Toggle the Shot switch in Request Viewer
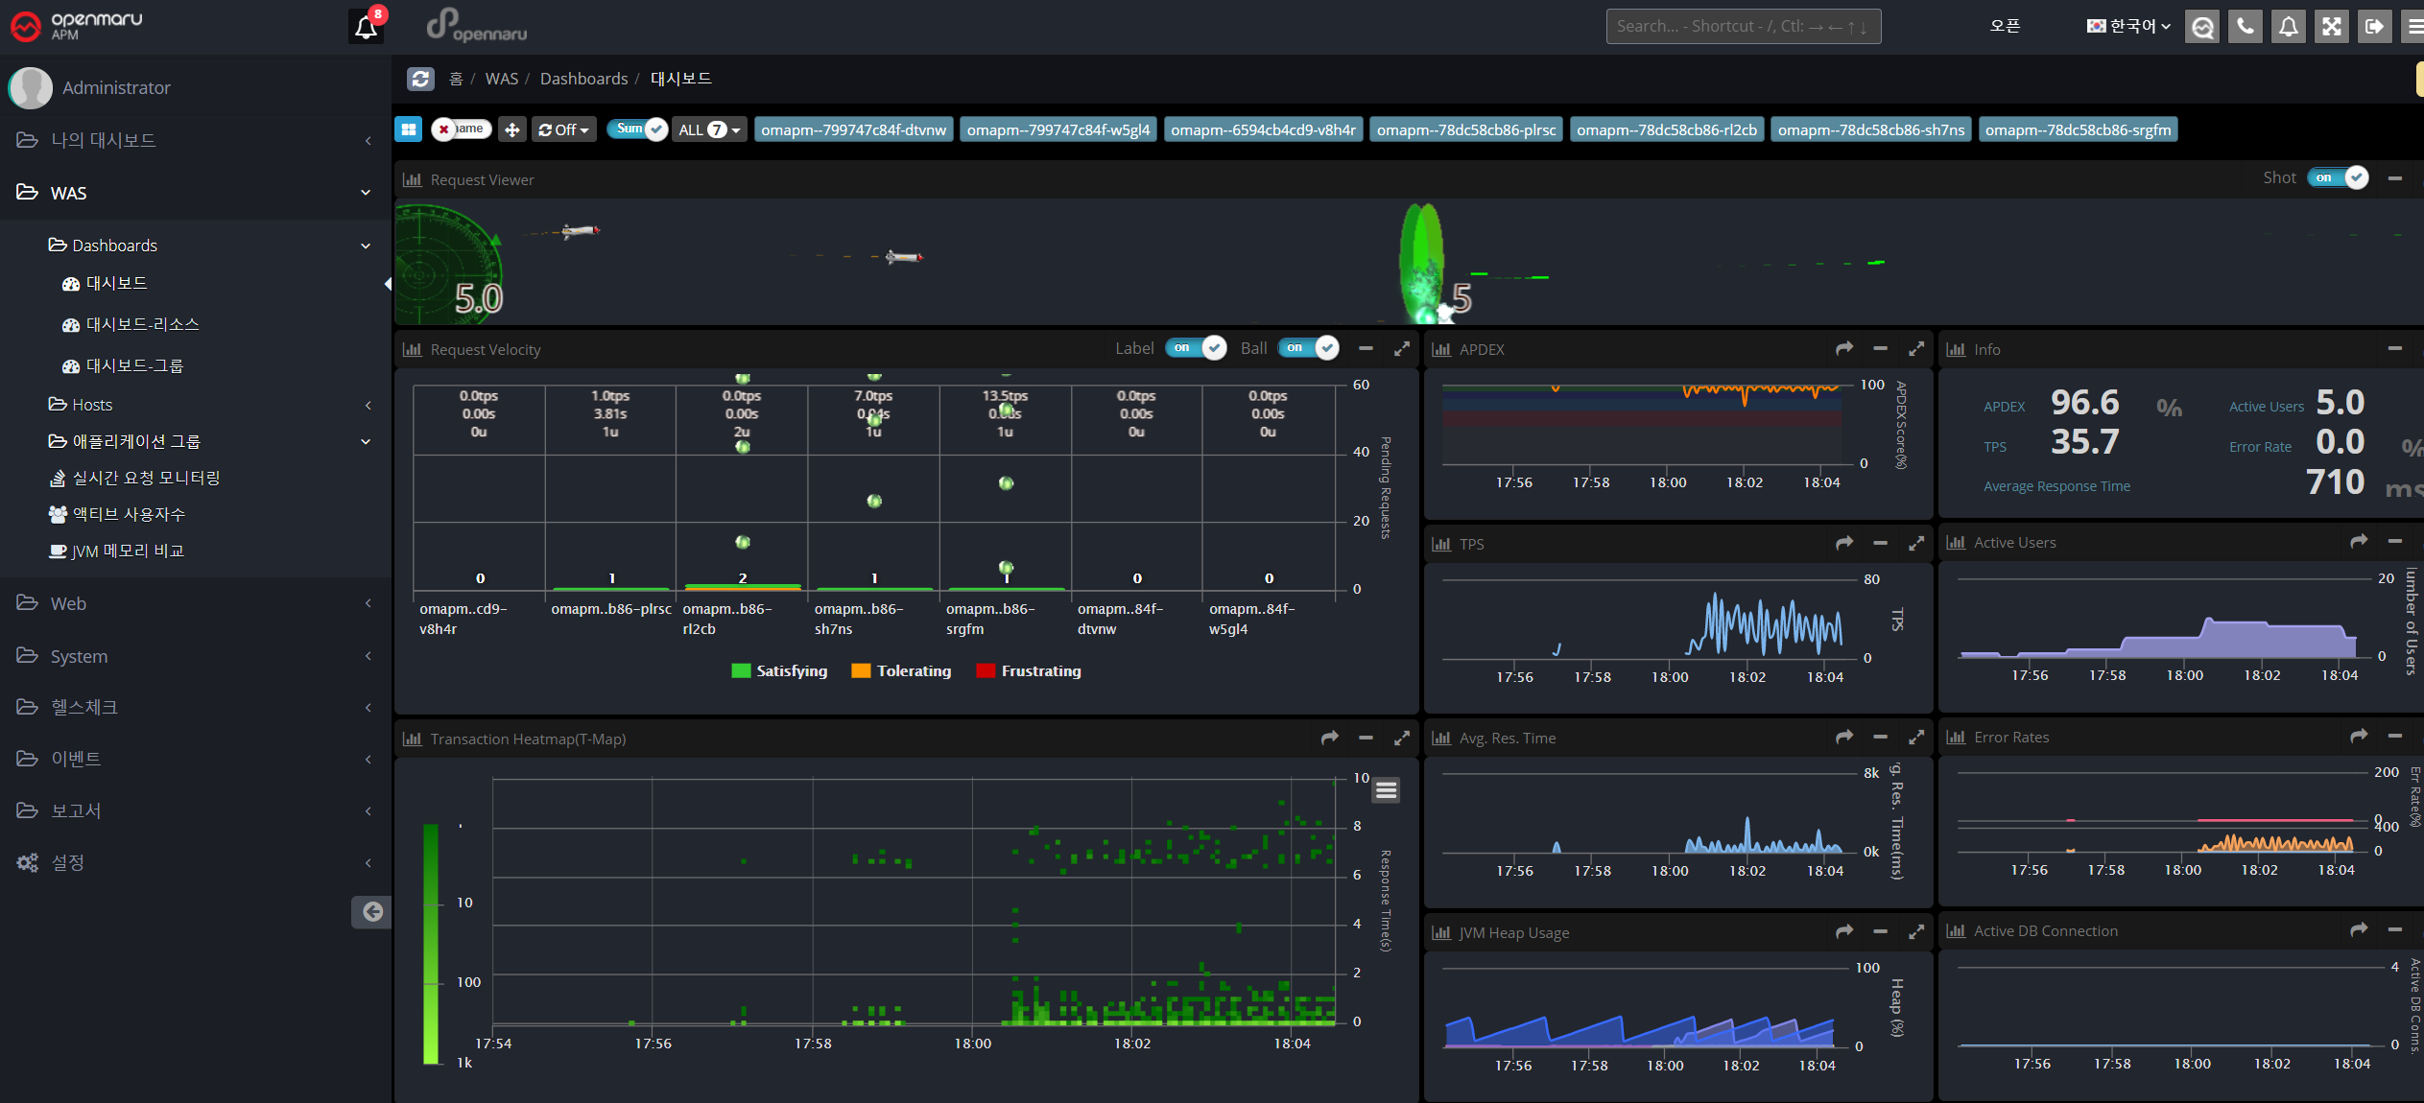Screen dimensions: 2424x1103 [x=2337, y=177]
